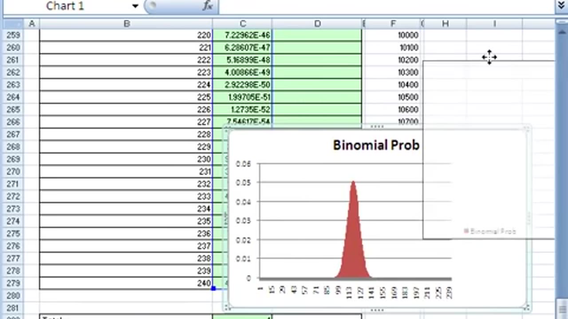Select column A header
This screenshot has height=319, width=568.
tap(32, 24)
